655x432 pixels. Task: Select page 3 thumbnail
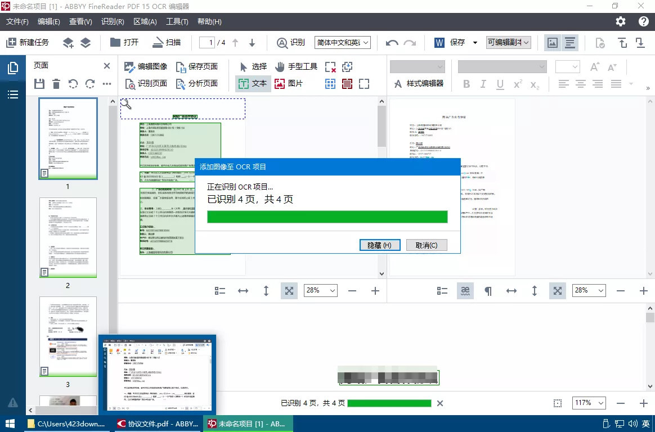tap(68, 336)
